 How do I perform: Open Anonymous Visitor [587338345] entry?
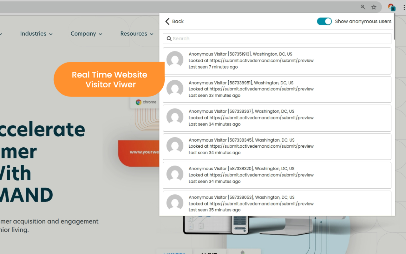tap(277, 146)
